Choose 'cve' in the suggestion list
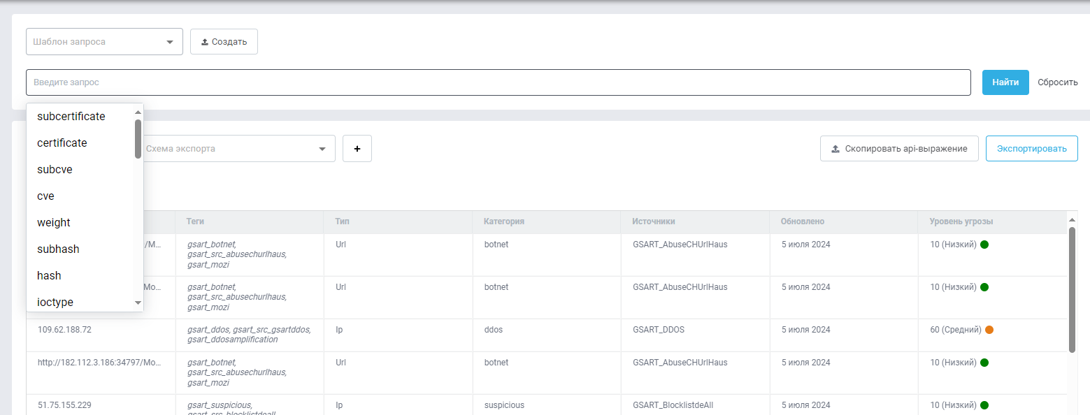The width and height of the screenshot is (1090, 415). [46, 196]
